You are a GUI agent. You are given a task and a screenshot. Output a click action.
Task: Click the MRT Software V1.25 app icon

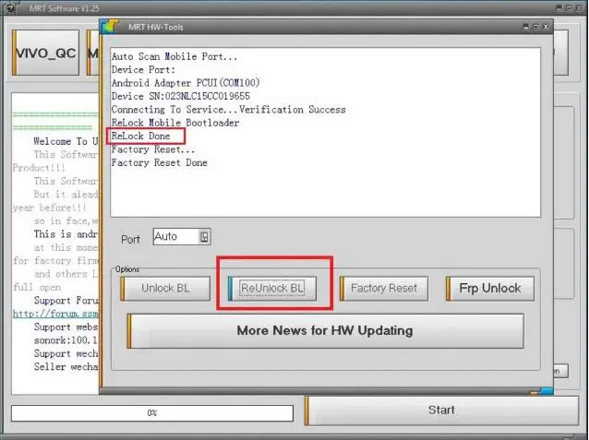point(10,8)
